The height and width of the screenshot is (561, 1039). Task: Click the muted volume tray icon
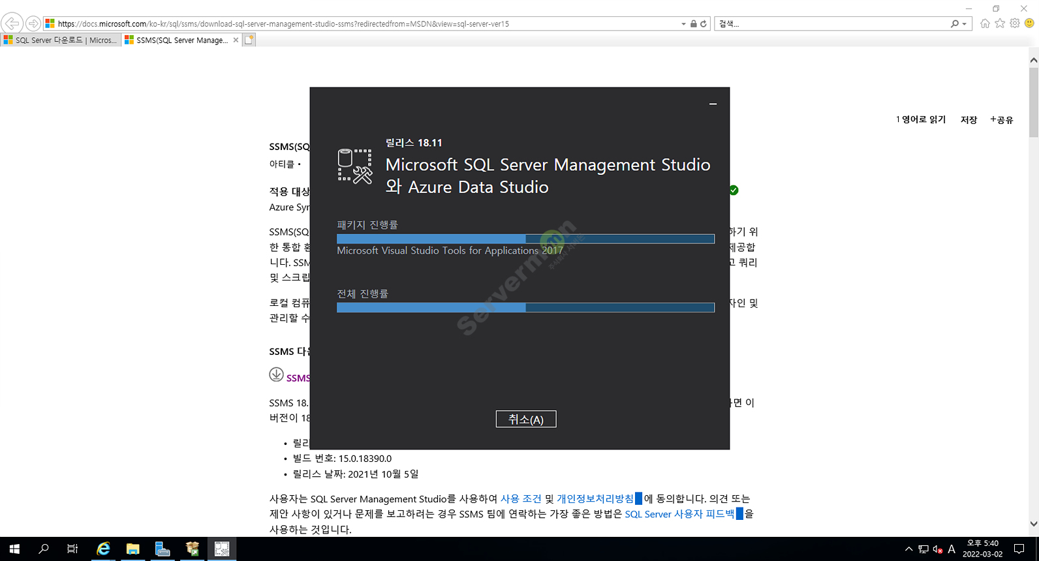coord(938,549)
